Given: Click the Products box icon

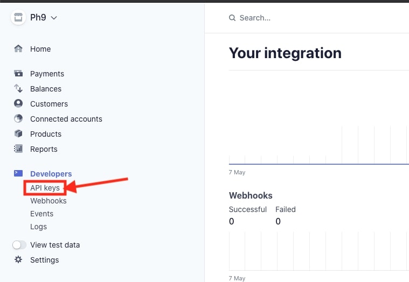Looking at the screenshot, I should [x=18, y=134].
